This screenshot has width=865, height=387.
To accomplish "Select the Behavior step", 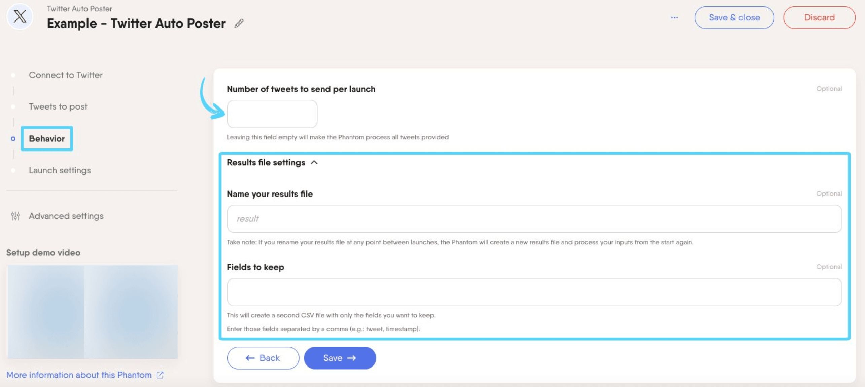I will [47, 139].
